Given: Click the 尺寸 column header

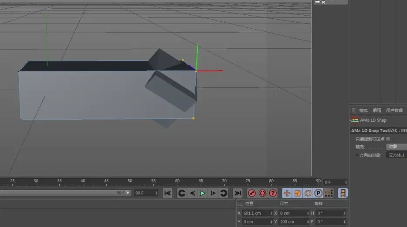Looking at the screenshot, I should (x=284, y=204).
